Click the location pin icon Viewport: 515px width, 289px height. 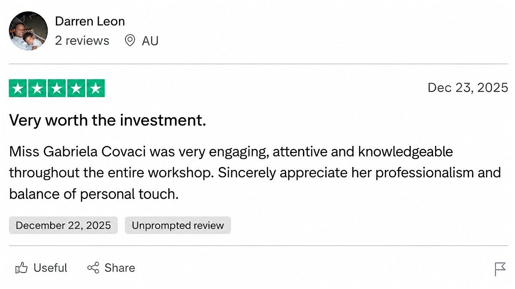130,41
